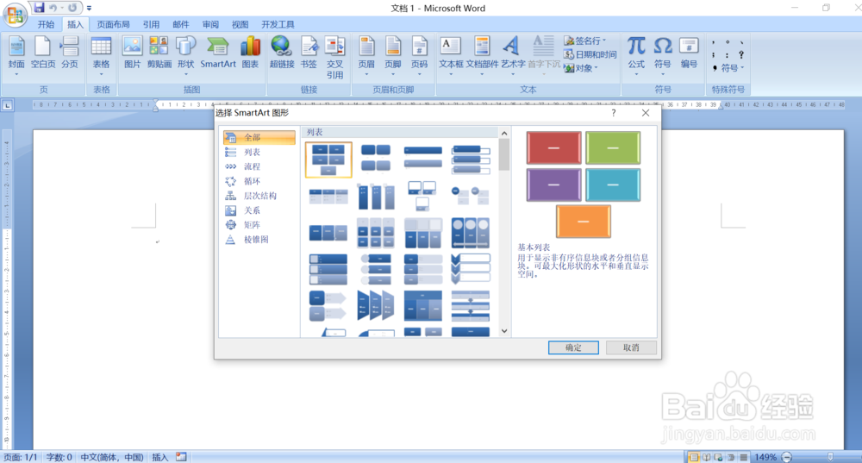
Task: Open the Footer (页脚) menu
Action: 393,53
